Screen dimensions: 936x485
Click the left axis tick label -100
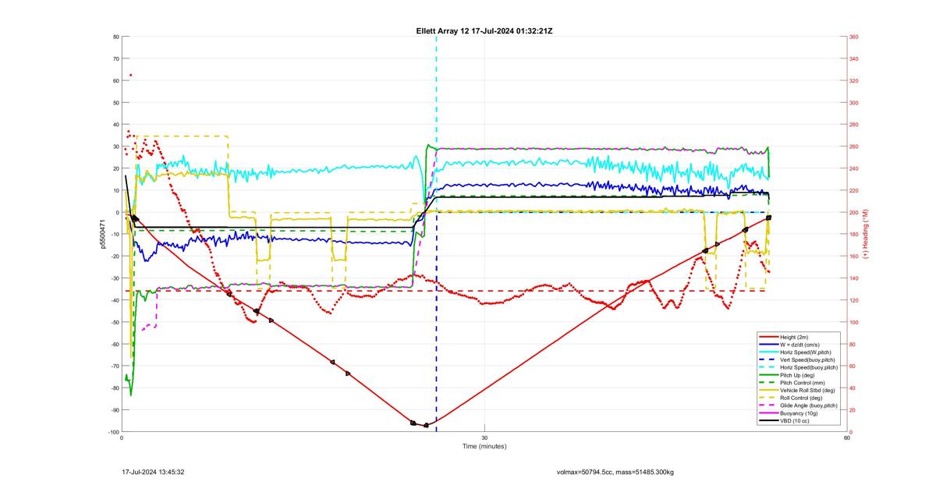pos(113,432)
